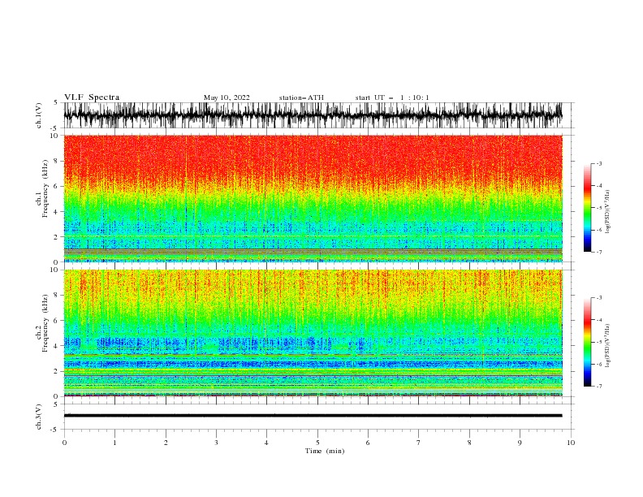Click the 'VLF Spectra' title text
643x497 pixels.
92,97
